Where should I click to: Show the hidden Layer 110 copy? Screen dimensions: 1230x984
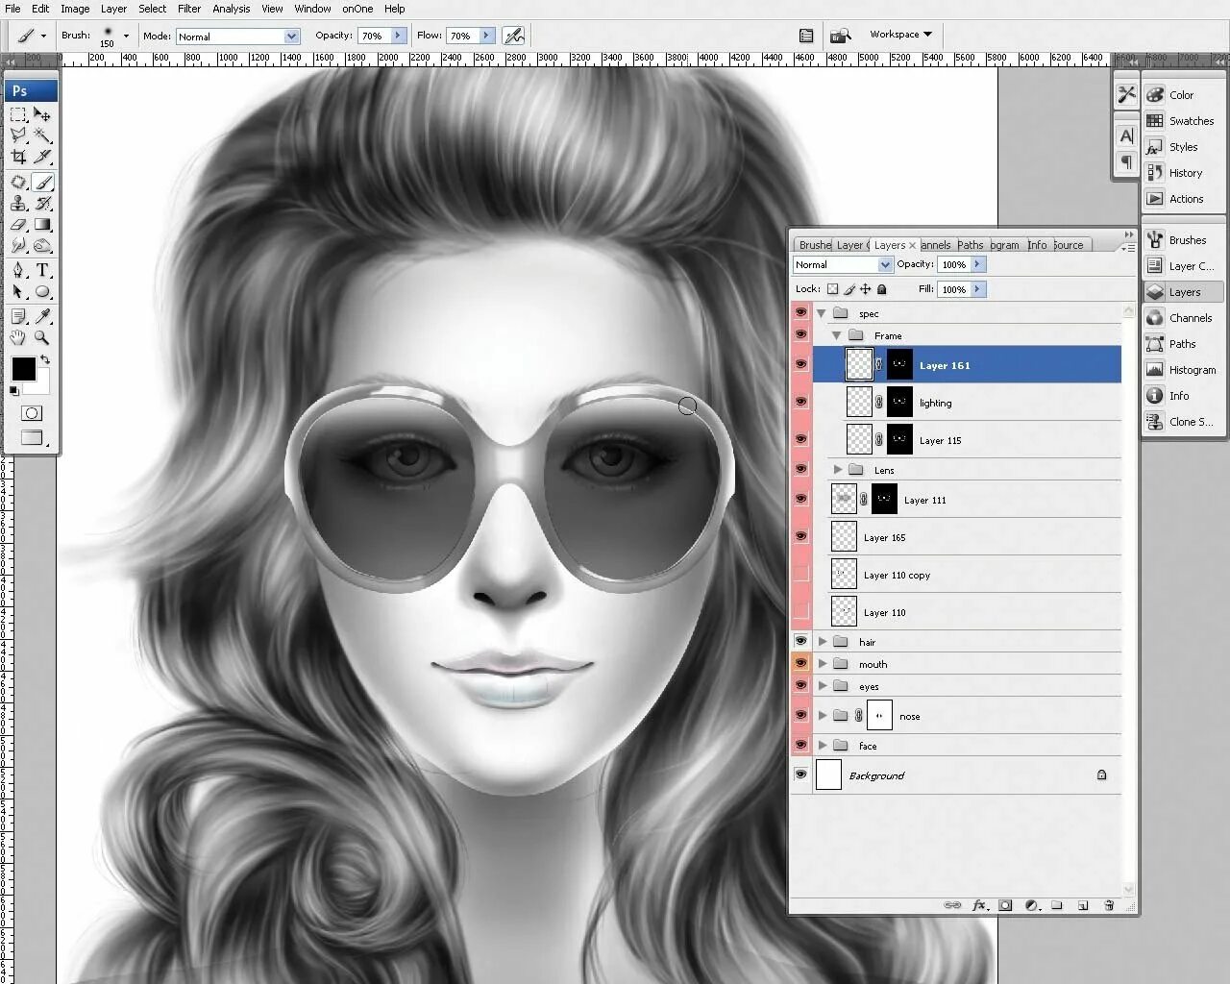[x=800, y=575]
